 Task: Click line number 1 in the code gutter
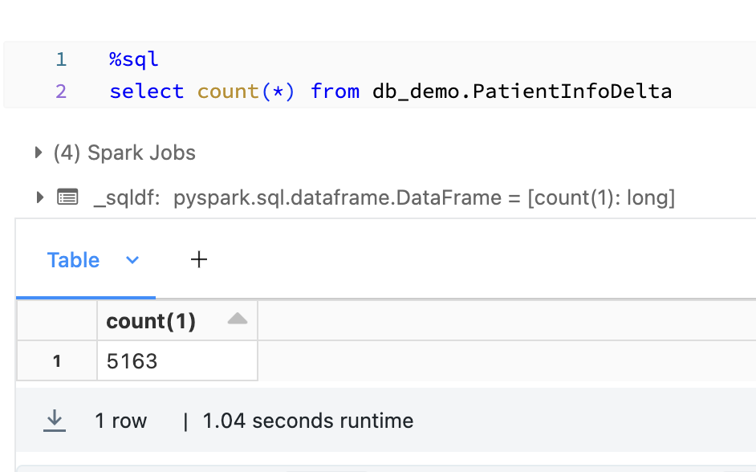(x=61, y=59)
